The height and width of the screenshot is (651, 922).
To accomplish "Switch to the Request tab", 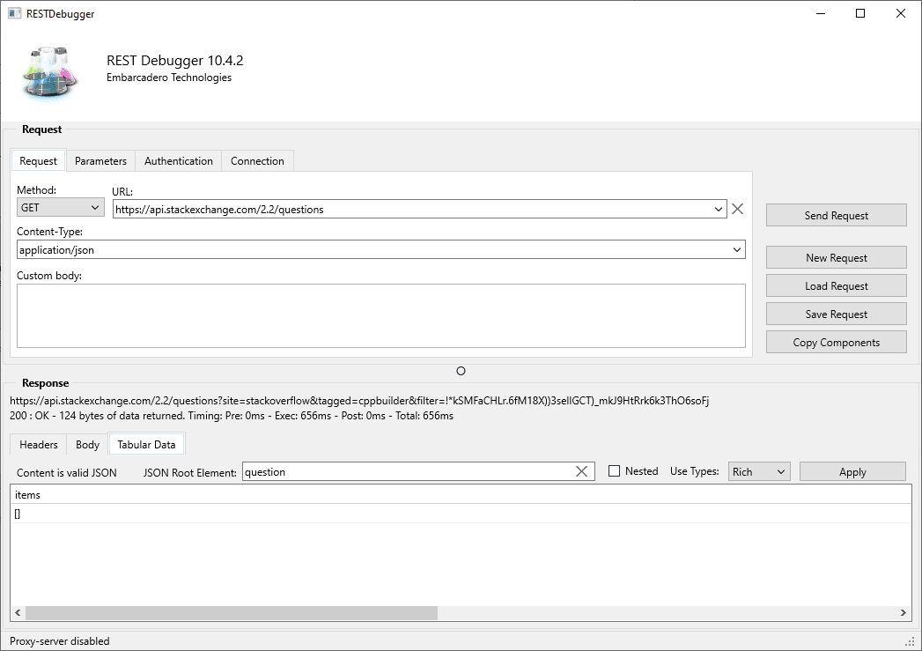I will tap(38, 161).
